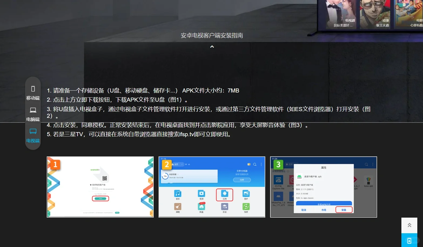
Task: Click the VIP crown icon in the file manager toolbar
Action: (249, 164)
